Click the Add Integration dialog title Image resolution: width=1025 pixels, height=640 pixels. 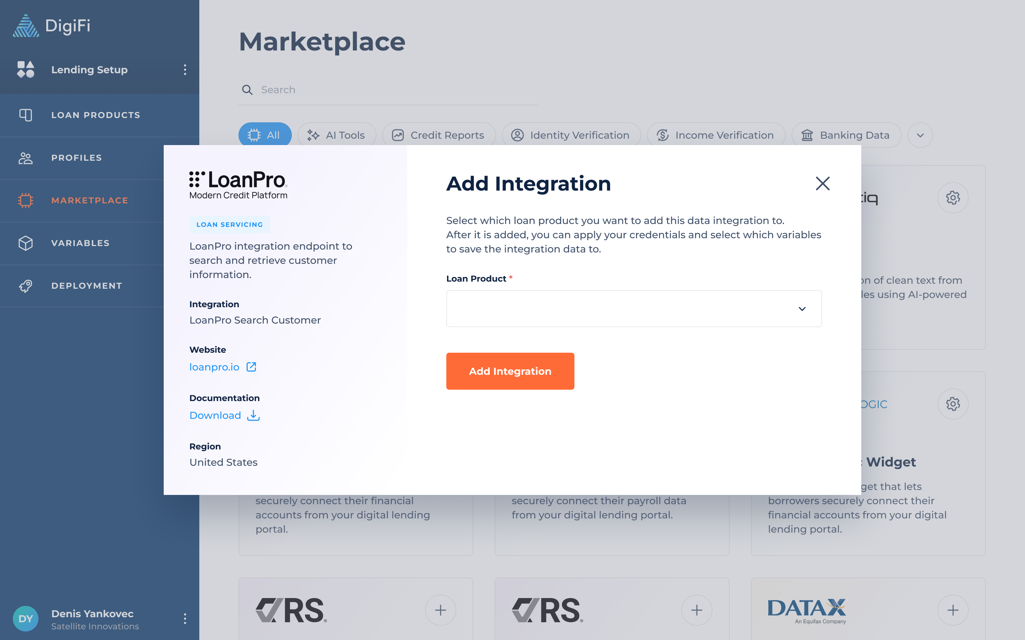click(528, 184)
